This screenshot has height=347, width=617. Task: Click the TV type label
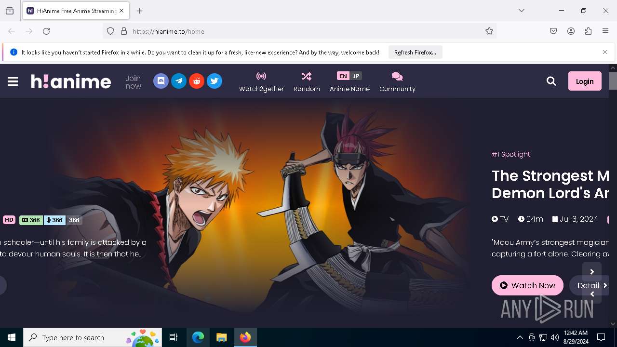[x=500, y=219]
